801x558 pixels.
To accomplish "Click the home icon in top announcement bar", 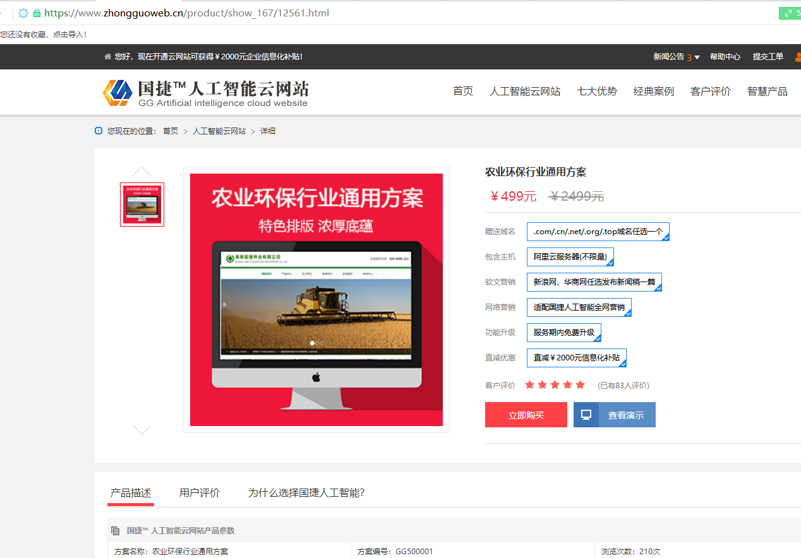I will point(107,57).
